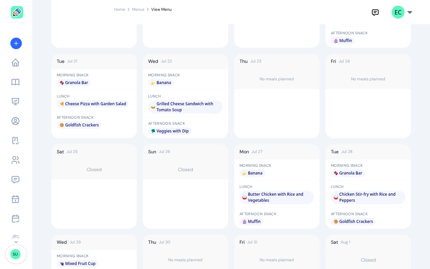430x269 pixels.
Task: Click Granola Bar on Tue Jul 28
Action: tap(348, 173)
